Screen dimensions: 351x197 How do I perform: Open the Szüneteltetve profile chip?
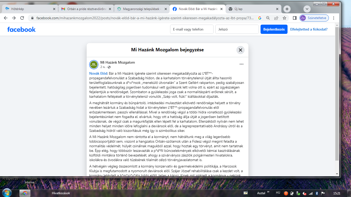[314, 18]
